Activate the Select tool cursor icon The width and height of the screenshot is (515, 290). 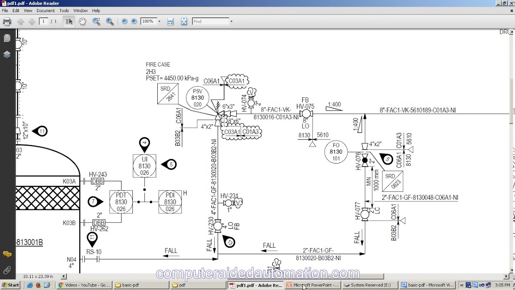coord(69,22)
